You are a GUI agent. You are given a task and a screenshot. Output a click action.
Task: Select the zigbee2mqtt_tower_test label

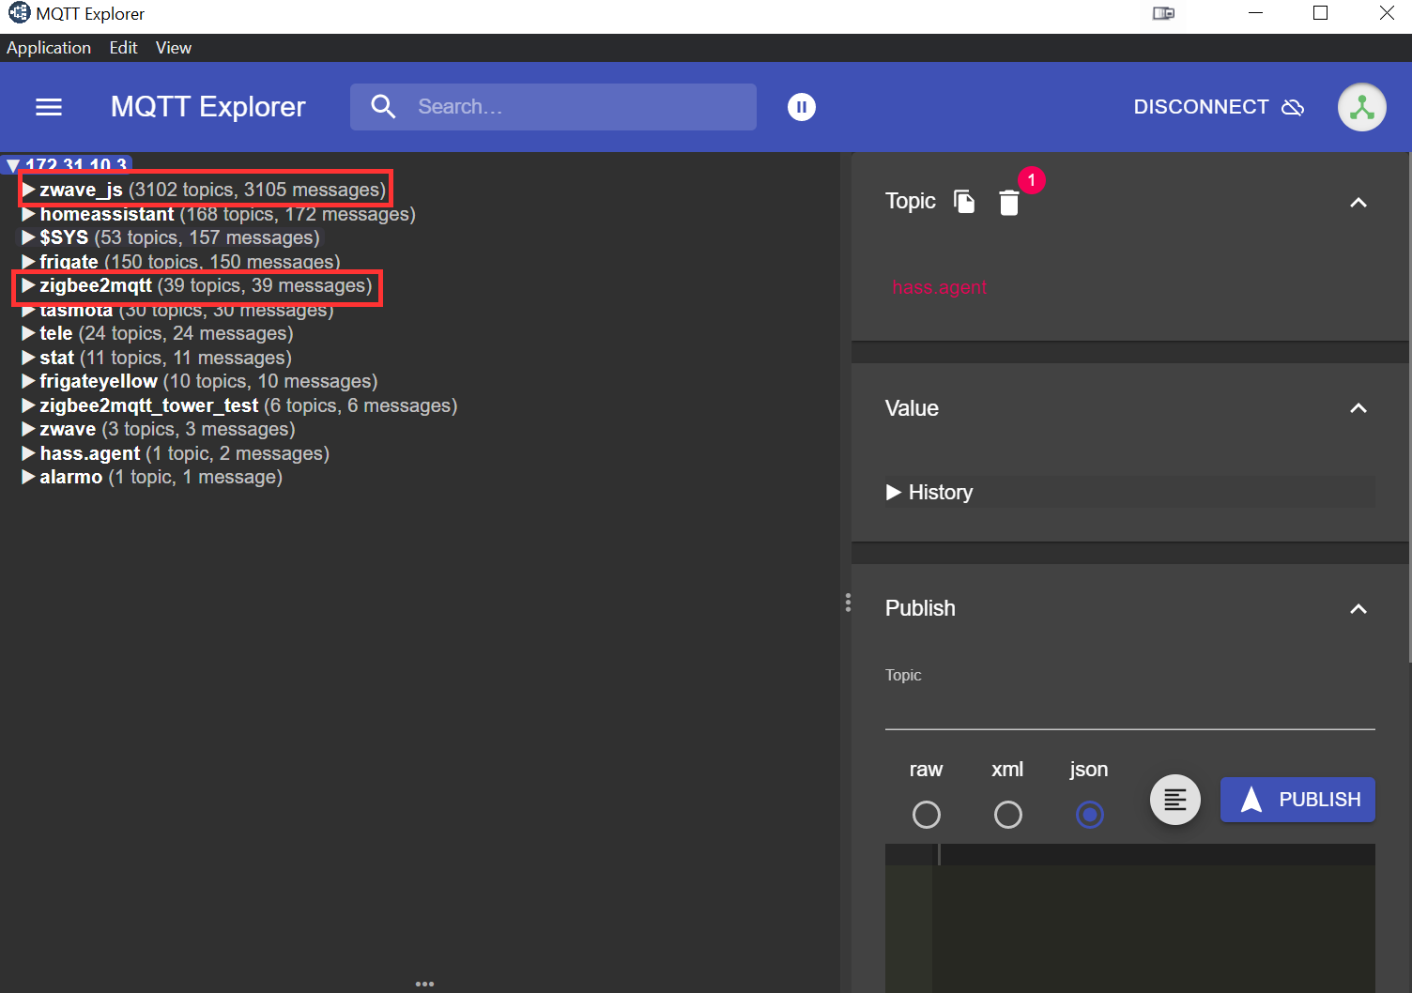(148, 405)
